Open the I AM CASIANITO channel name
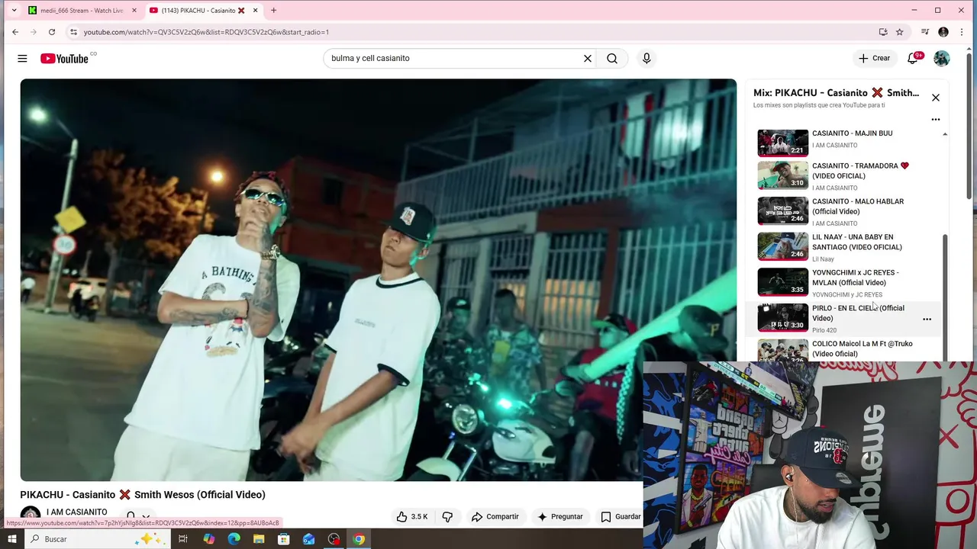 (76, 512)
